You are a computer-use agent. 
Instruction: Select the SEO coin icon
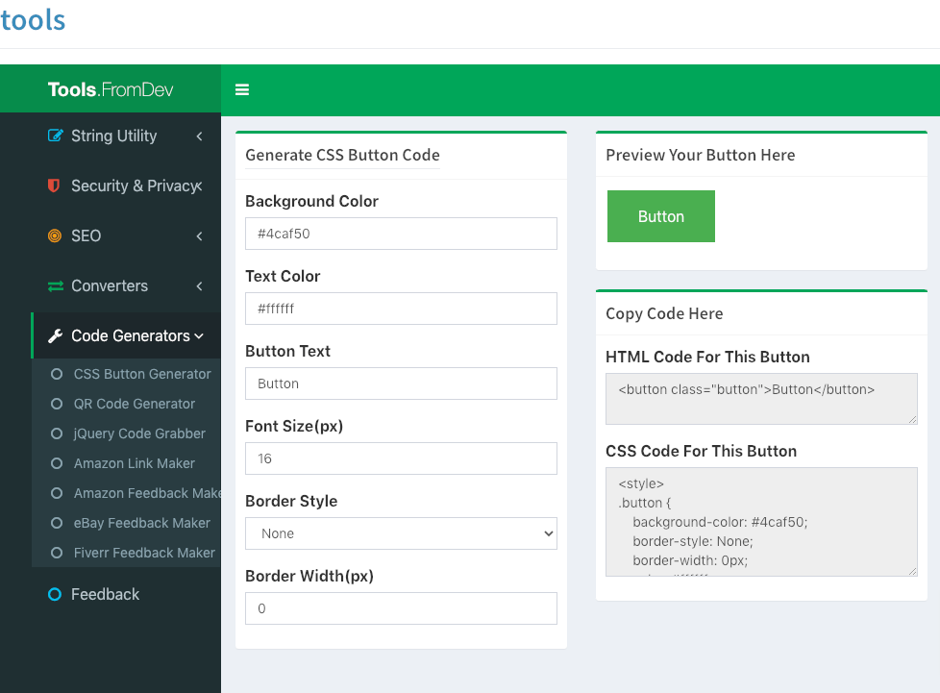(56, 235)
